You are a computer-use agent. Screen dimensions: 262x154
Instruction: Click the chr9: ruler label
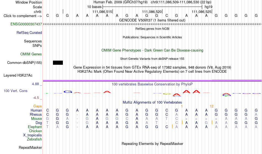[38, 12]
